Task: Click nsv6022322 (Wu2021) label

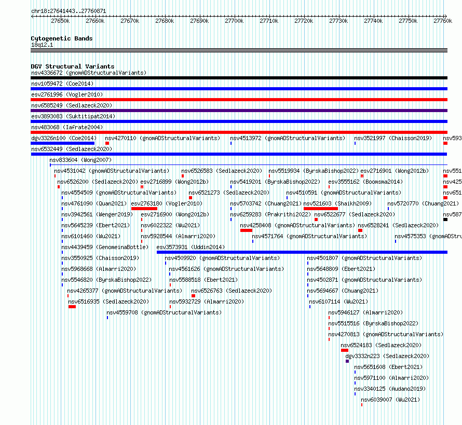Action: pos(170,225)
